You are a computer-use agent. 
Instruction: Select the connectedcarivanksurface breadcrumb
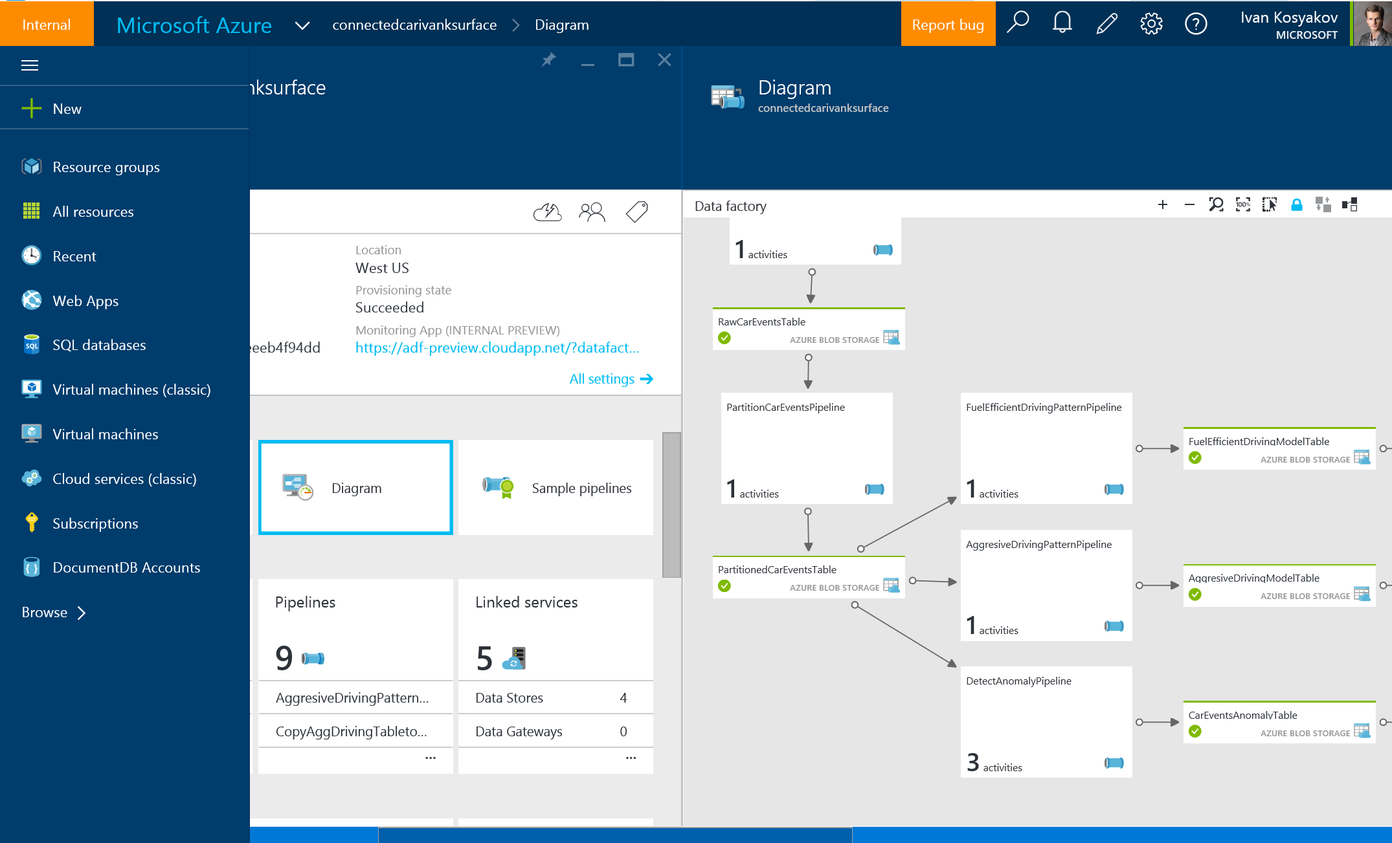(414, 25)
